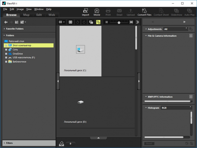Click the Import toolbar icon
This screenshot has height=148, width=197.
coord(85,12)
